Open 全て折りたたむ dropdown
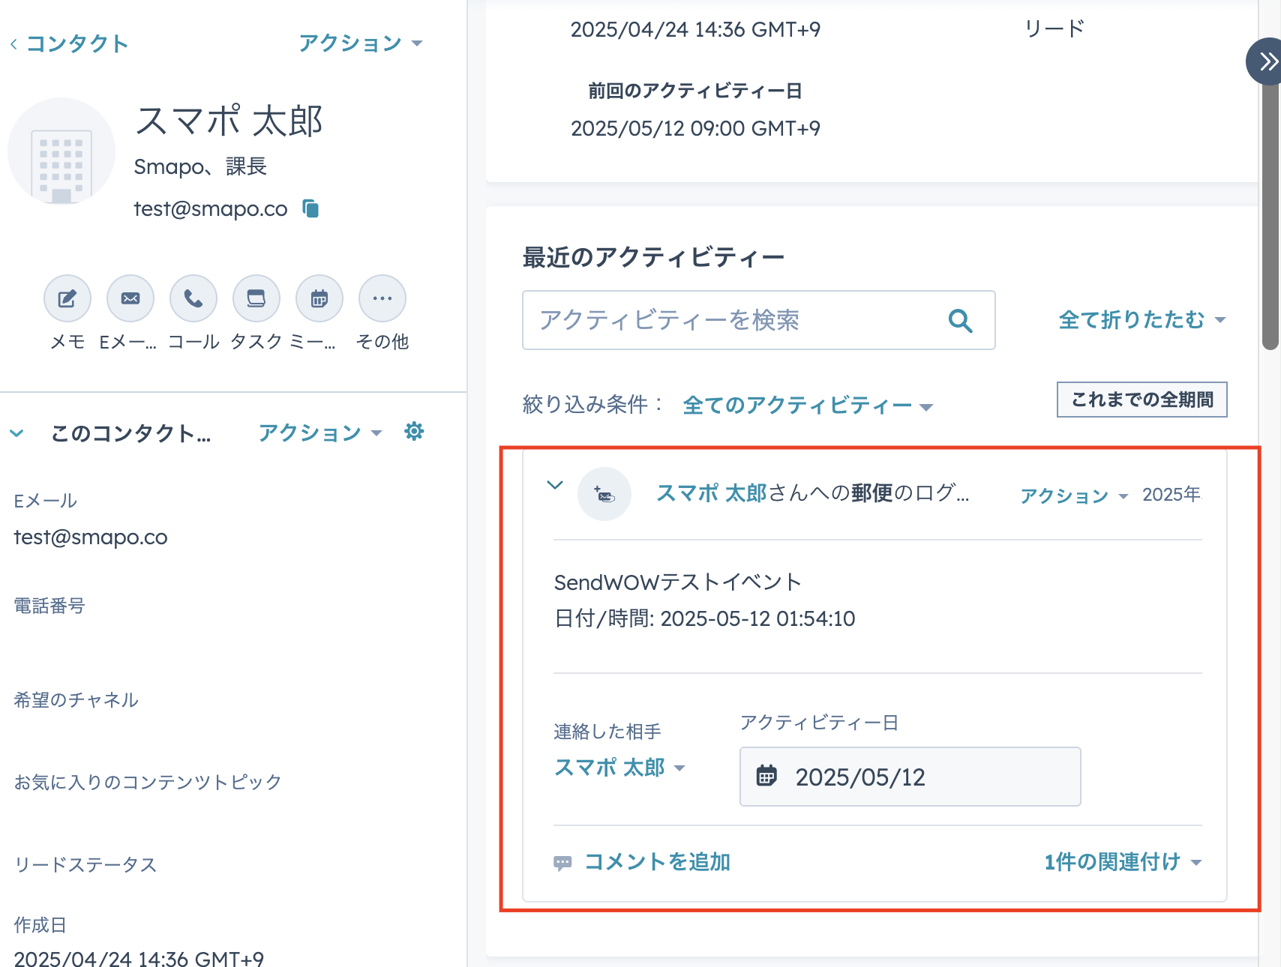 pyautogui.click(x=1142, y=320)
